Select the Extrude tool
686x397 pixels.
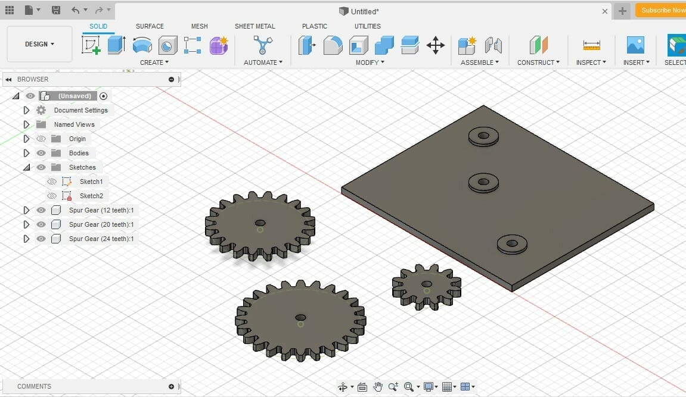[x=116, y=45]
